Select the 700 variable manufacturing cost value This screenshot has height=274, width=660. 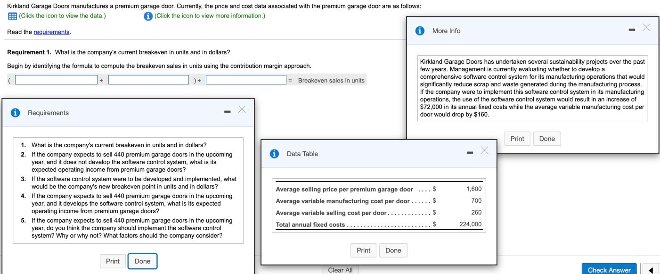[x=476, y=201]
